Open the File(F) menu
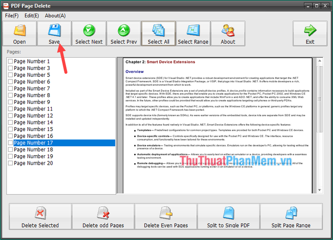The height and width of the screenshot is (240, 333). 12,16
